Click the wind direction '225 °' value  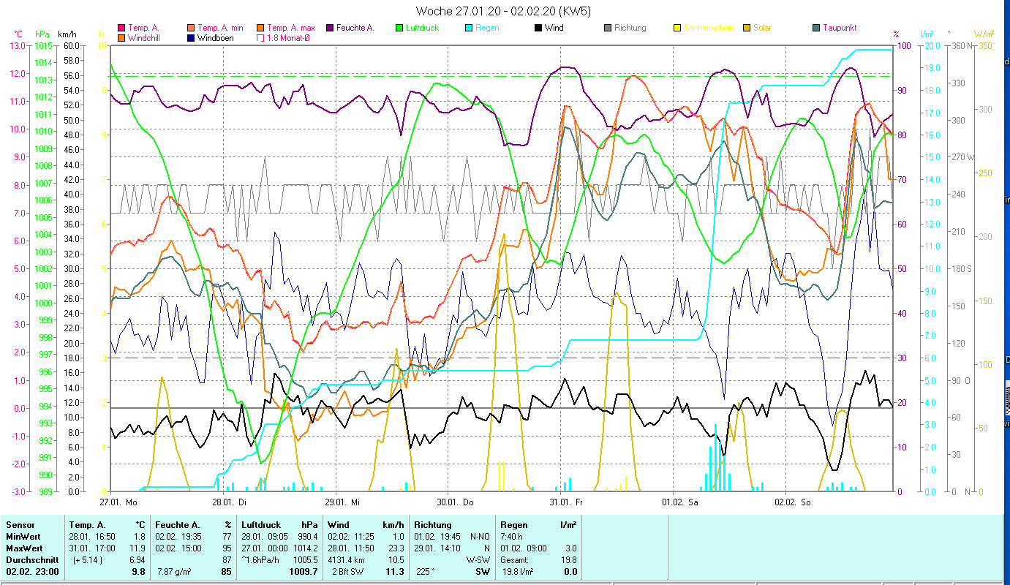pos(425,571)
